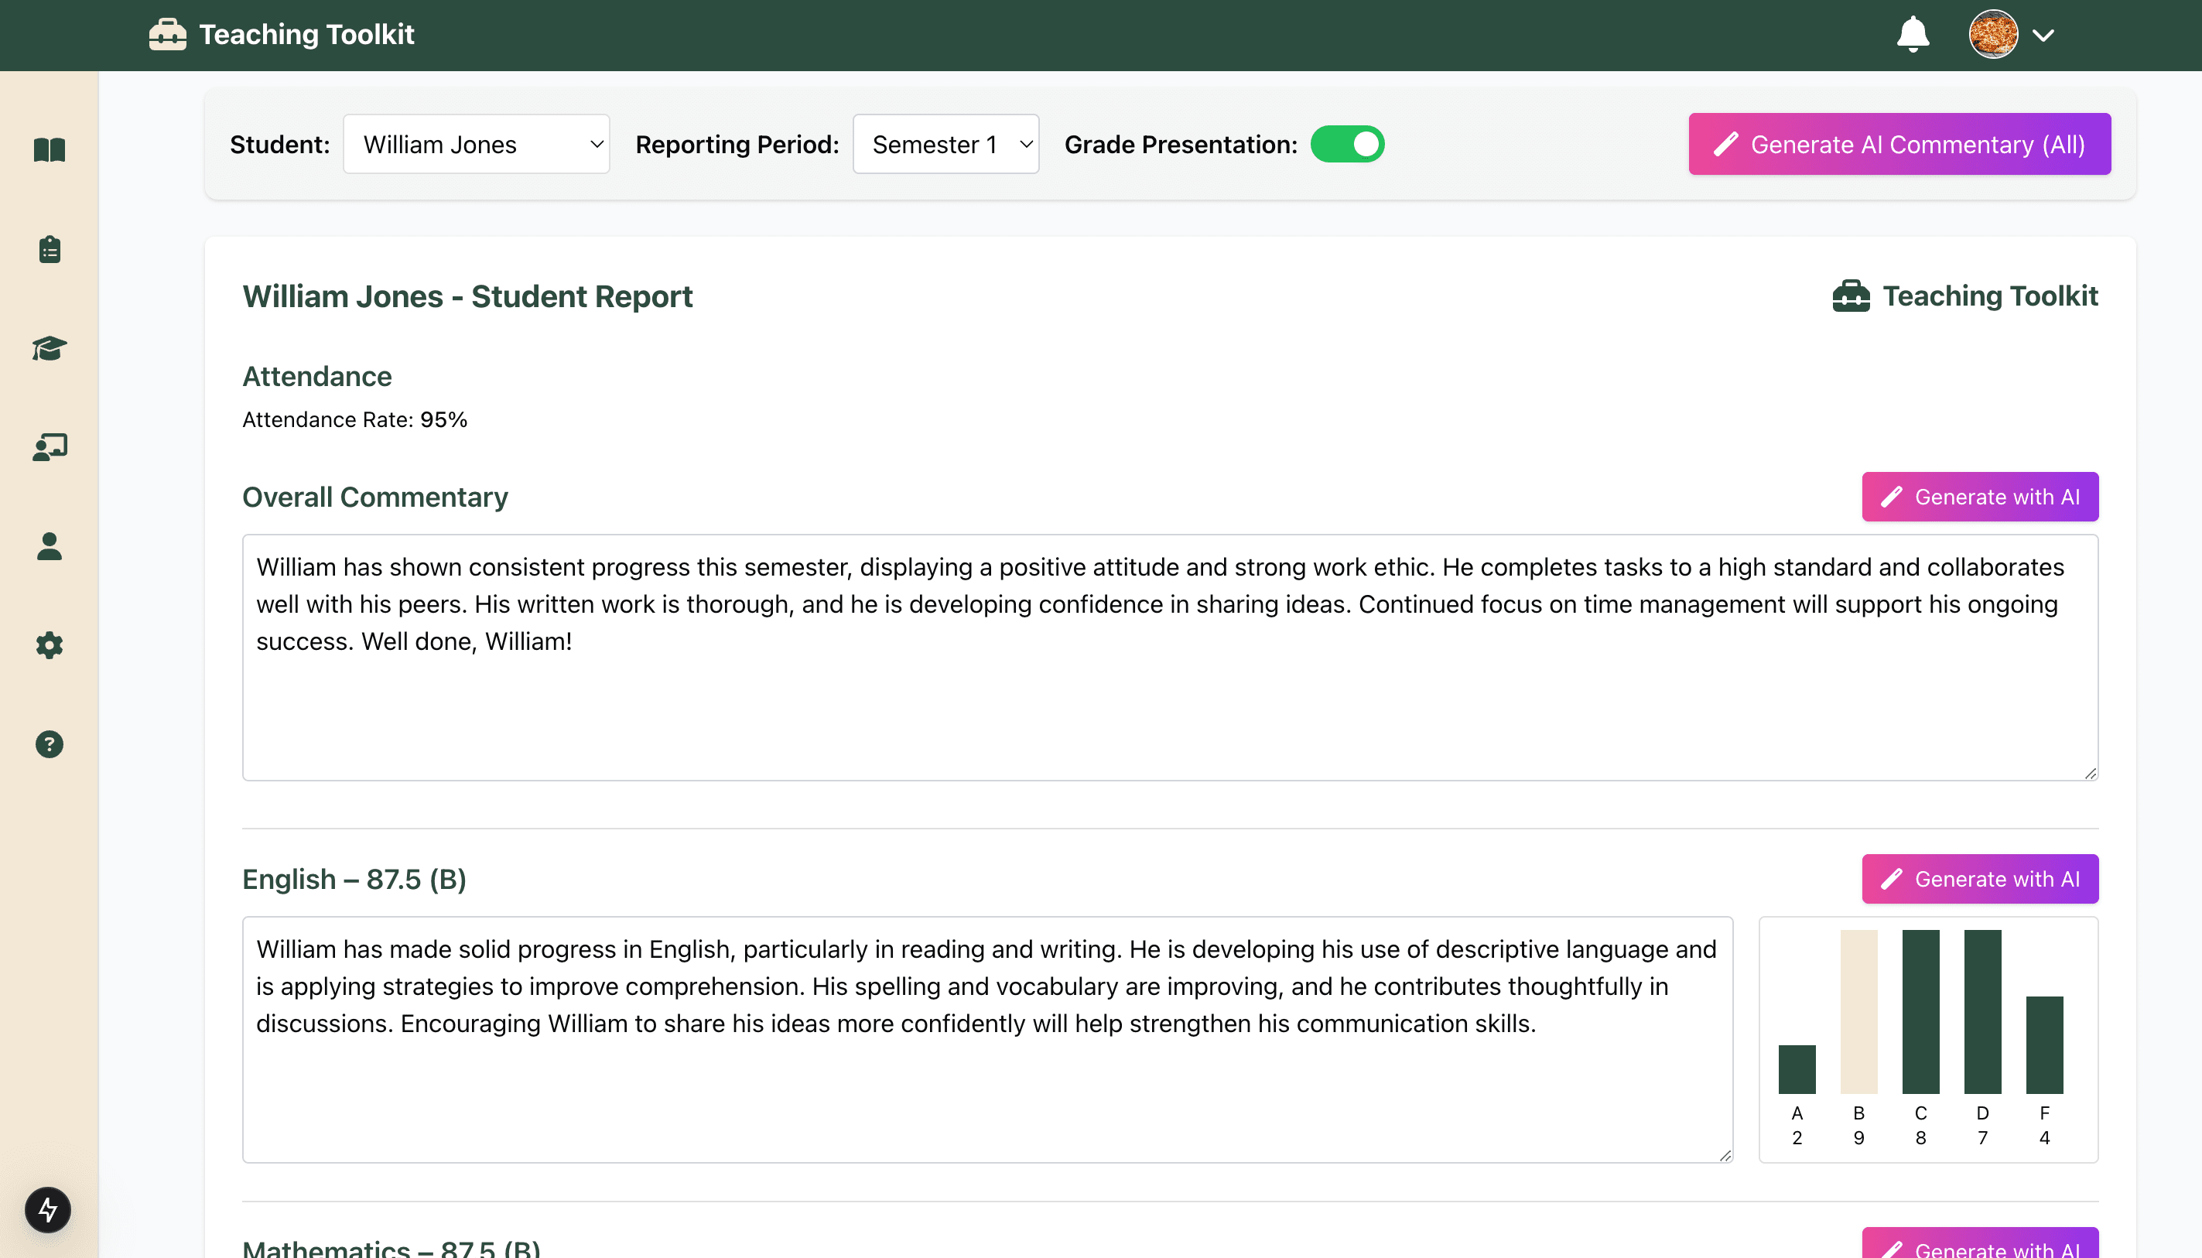Click the lightning bolt quick-action button

(x=47, y=1211)
